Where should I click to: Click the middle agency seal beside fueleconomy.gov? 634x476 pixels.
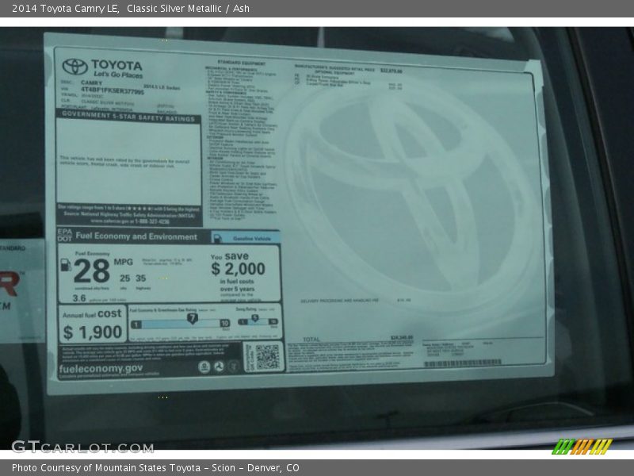tap(219, 367)
